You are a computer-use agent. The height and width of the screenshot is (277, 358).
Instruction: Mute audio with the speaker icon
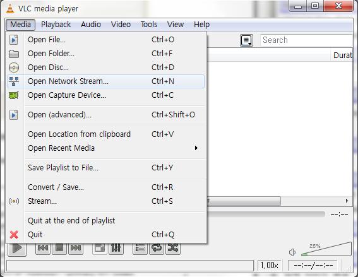[x=292, y=252]
